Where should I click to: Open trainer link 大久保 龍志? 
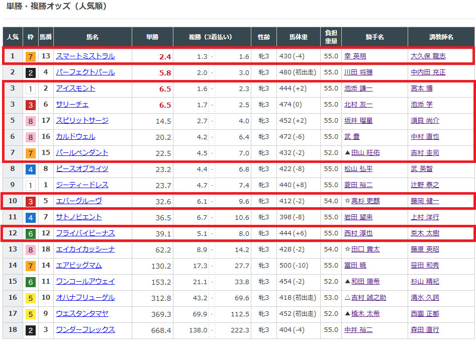point(428,56)
